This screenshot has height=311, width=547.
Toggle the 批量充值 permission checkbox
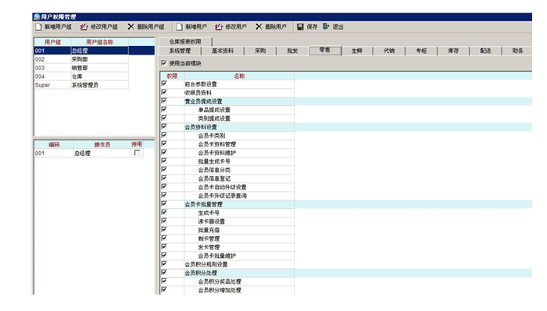pyautogui.click(x=164, y=230)
